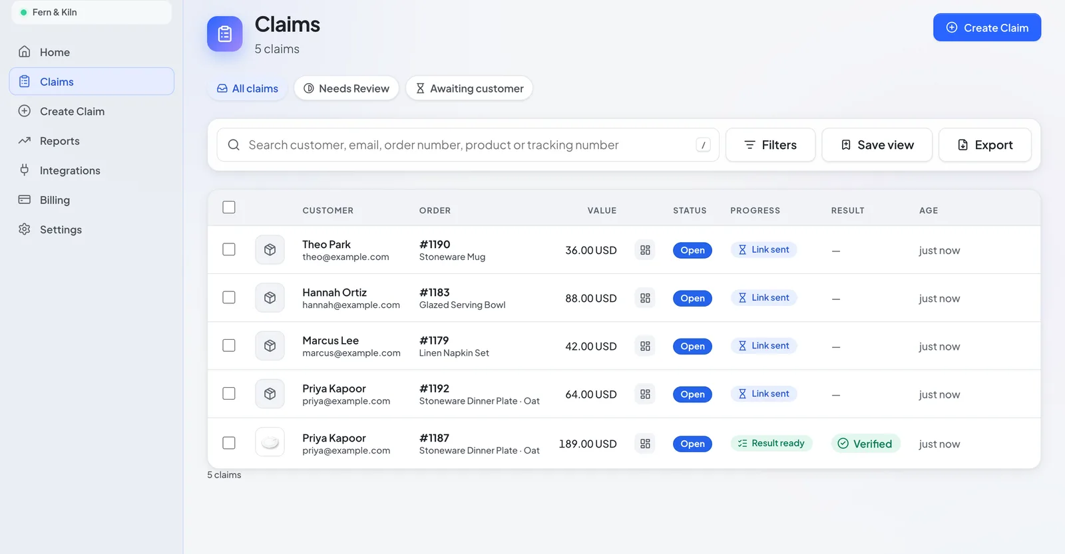Open order #1190 Stoneware Mug
Image resolution: width=1065 pixels, height=554 pixels.
(x=452, y=250)
